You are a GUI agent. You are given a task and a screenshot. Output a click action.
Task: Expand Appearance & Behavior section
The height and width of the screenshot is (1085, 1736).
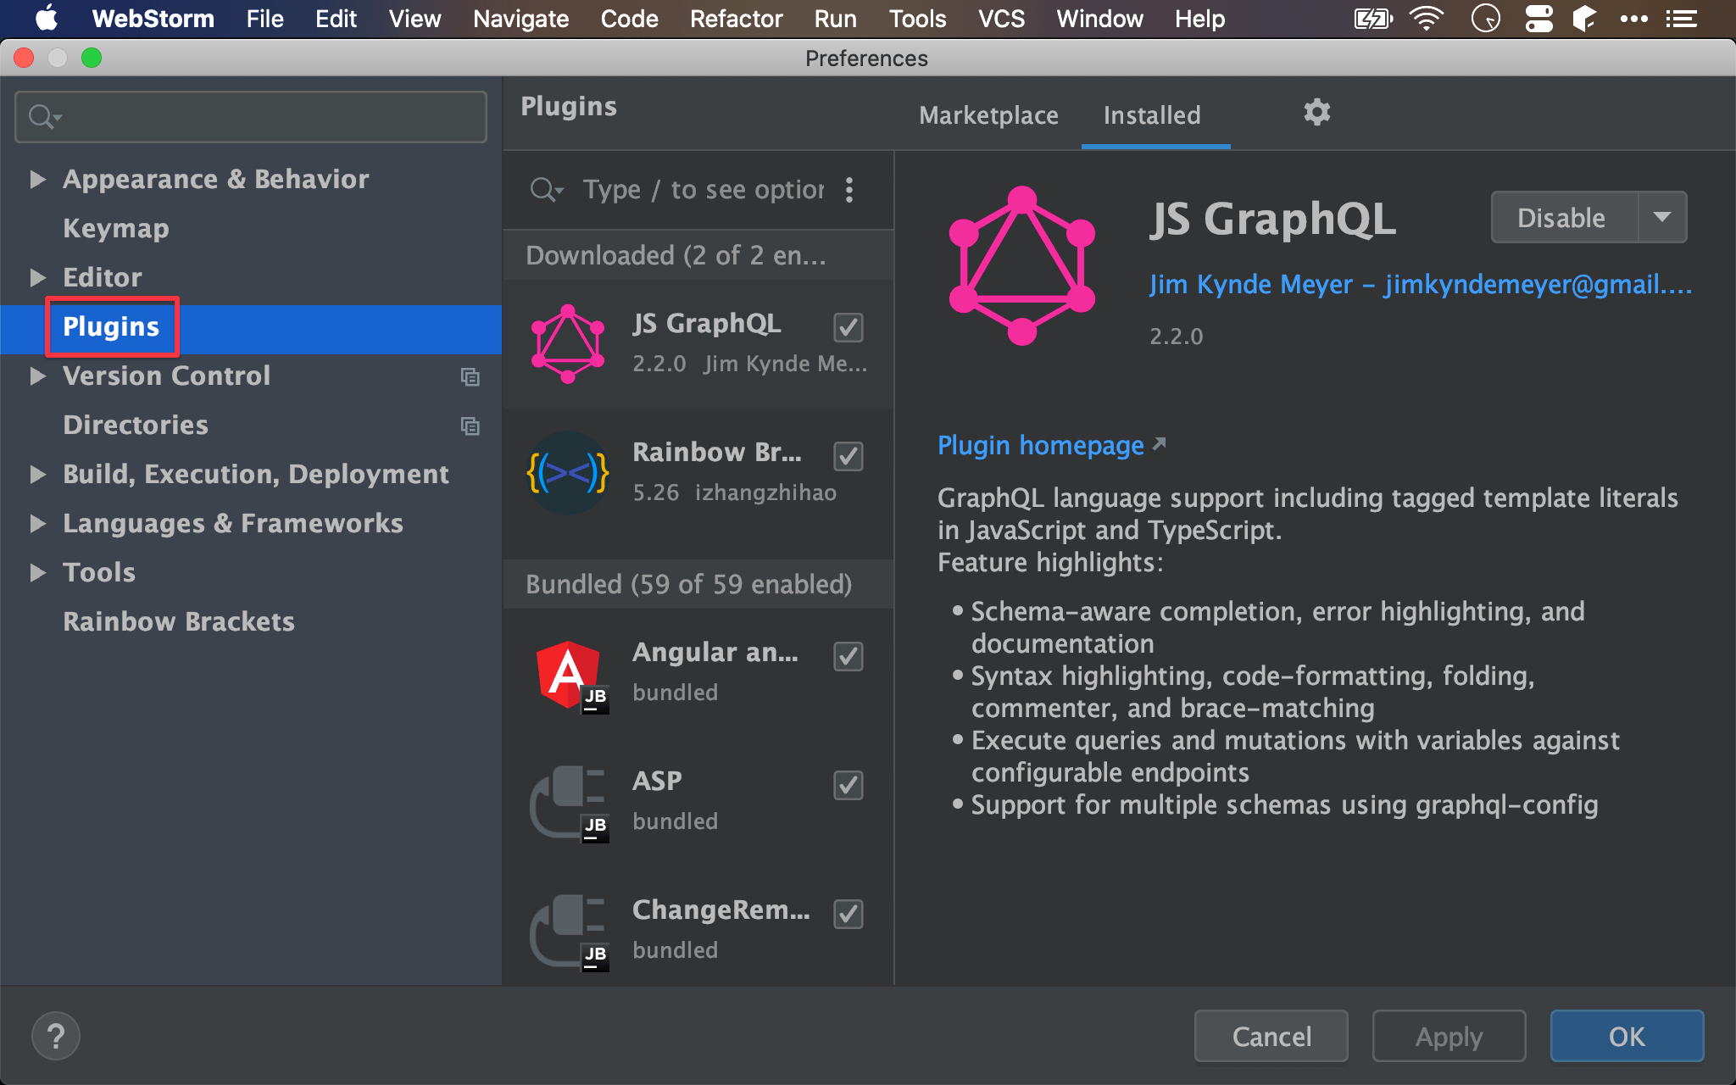tap(37, 179)
